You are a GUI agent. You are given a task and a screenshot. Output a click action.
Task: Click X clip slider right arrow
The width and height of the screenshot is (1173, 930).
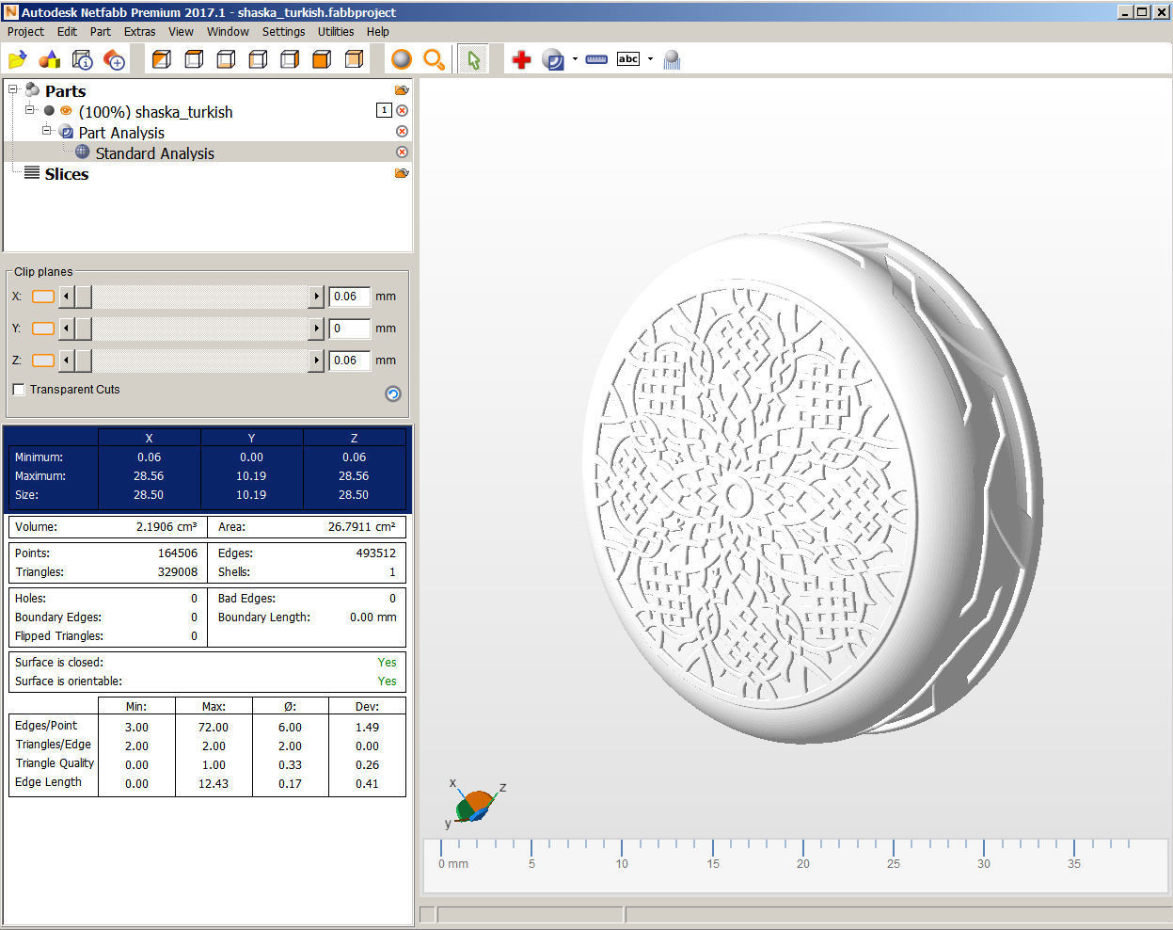pyautogui.click(x=316, y=297)
